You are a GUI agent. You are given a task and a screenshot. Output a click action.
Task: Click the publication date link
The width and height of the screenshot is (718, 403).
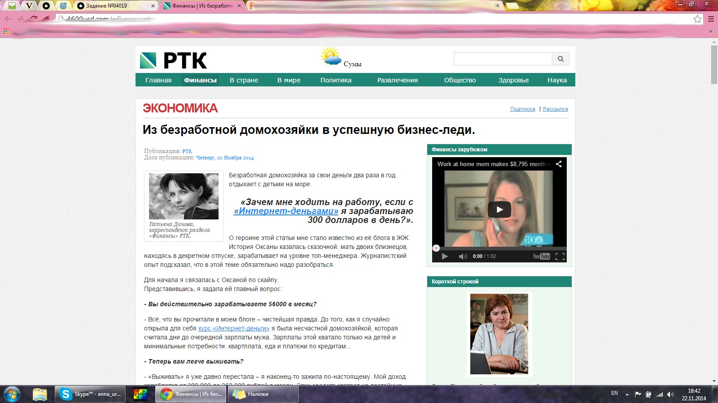[225, 158]
